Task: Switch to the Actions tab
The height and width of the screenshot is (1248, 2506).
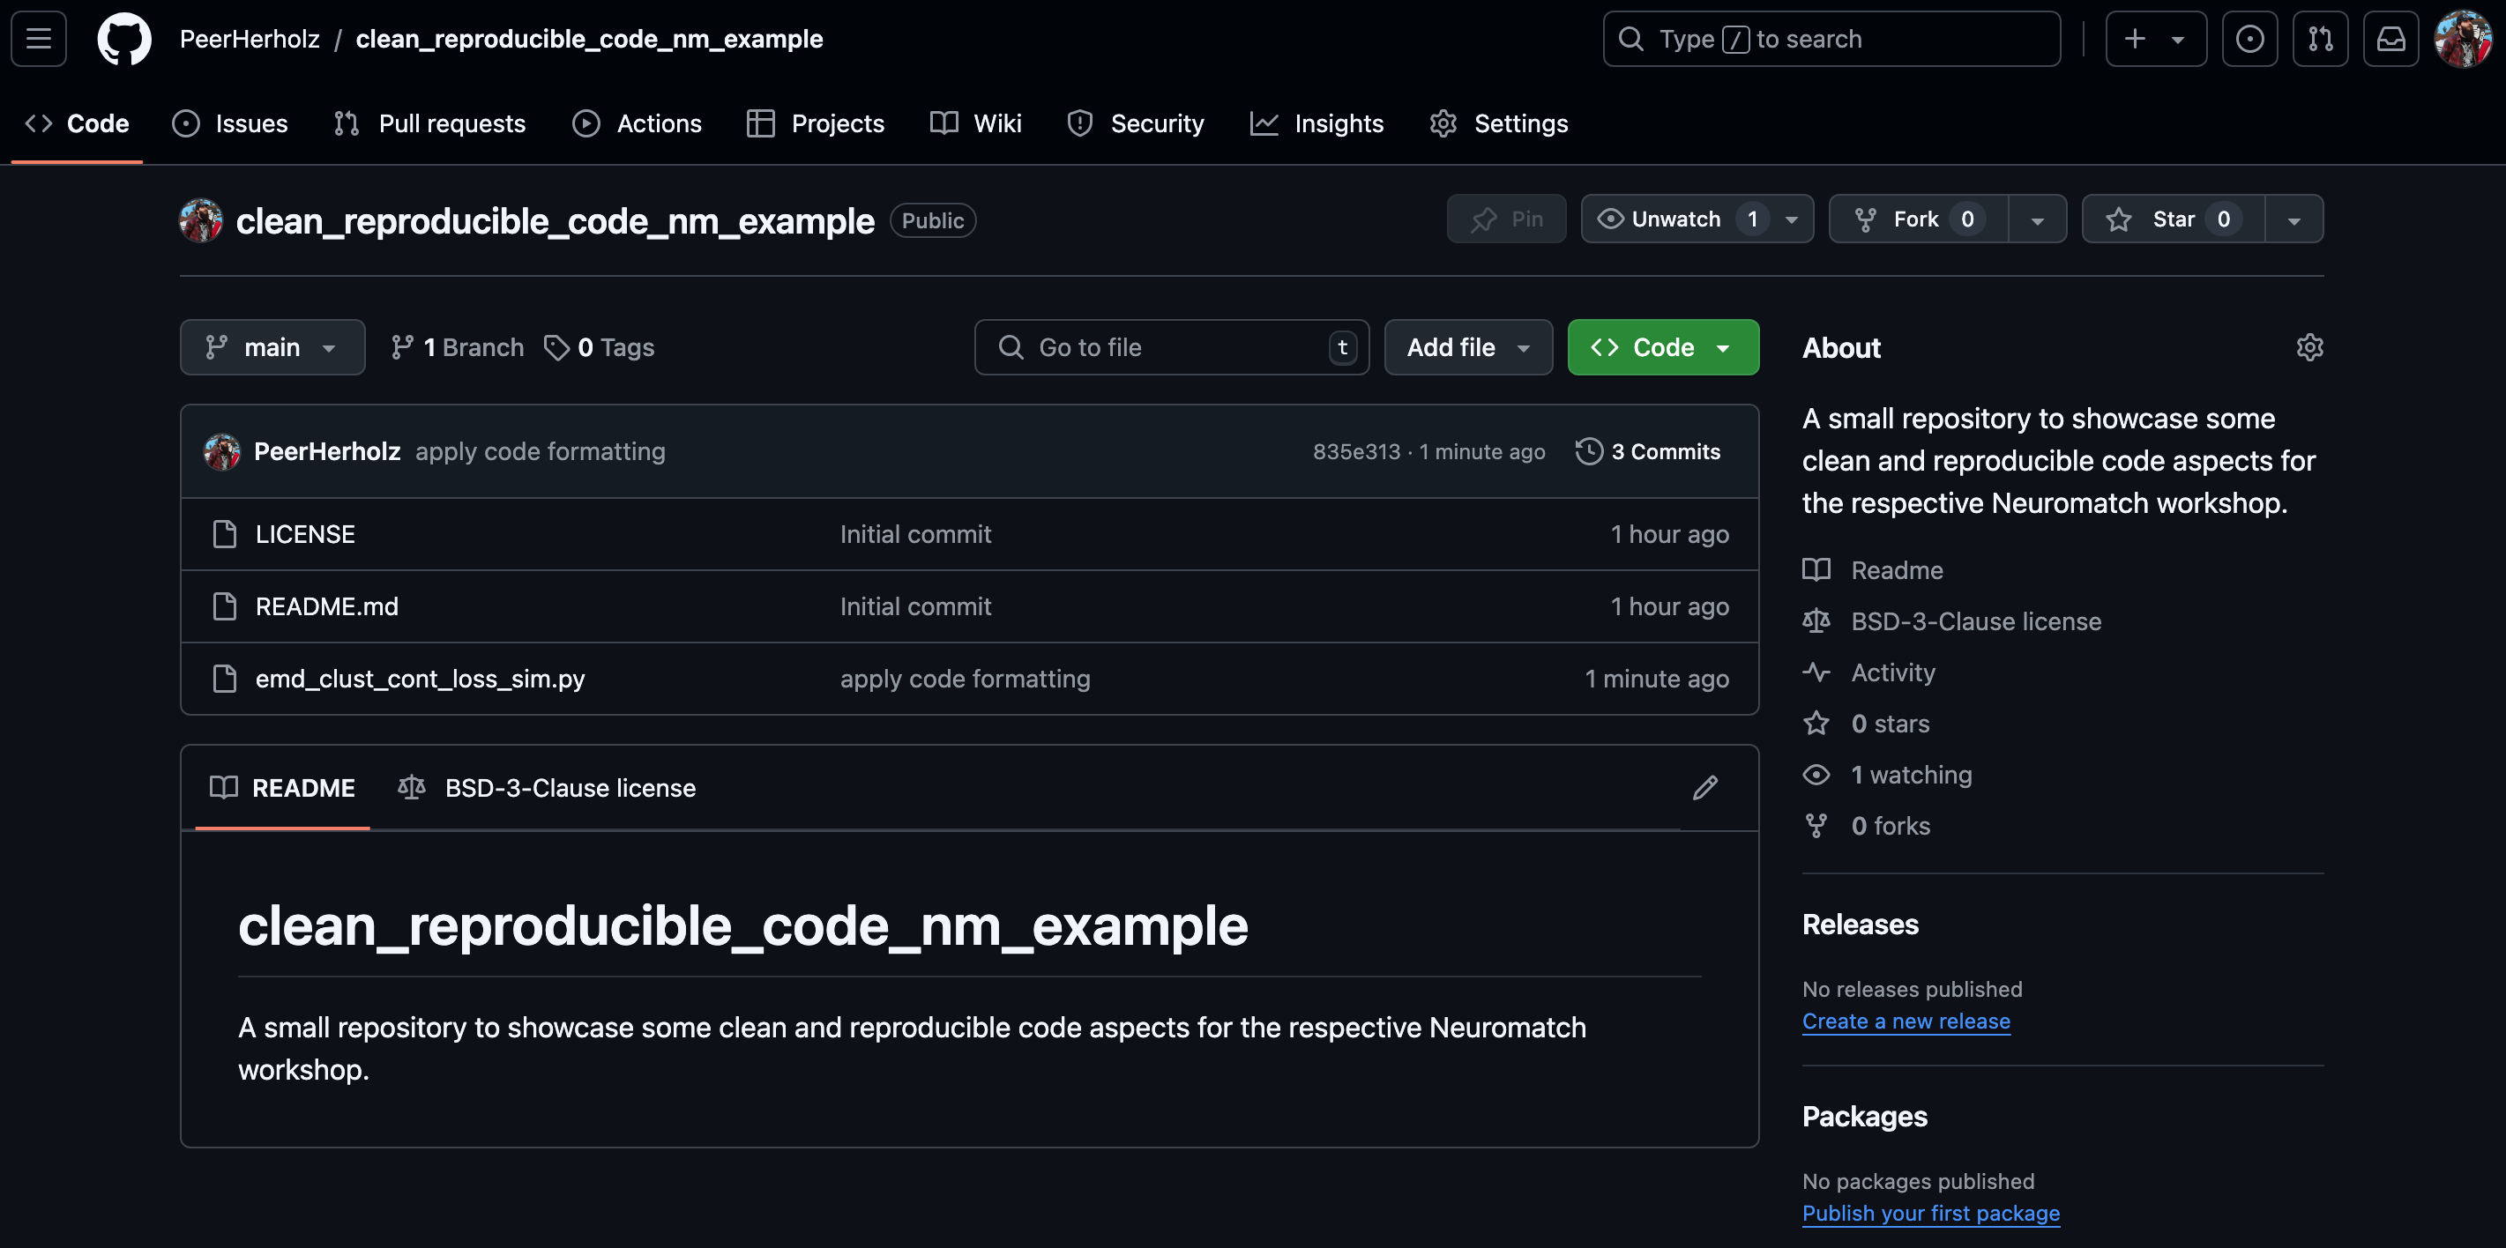Action: 638,123
